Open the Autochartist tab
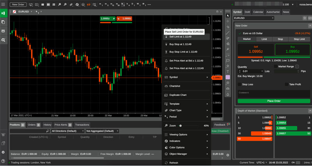312x166 pixels. point(273,12)
